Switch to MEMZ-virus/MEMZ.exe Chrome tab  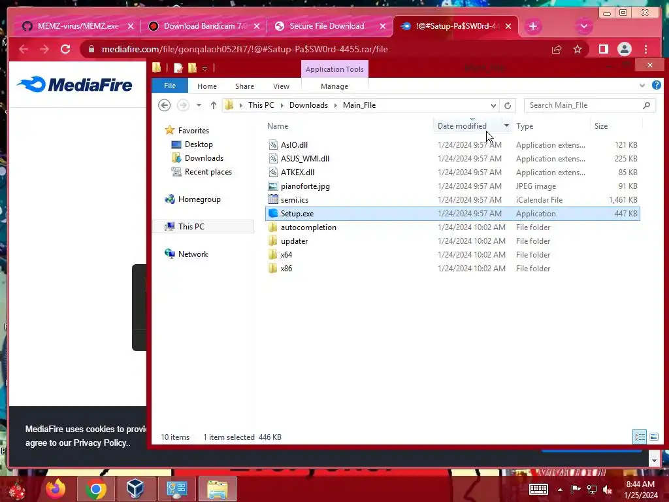pyautogui.click(x=78, y=26)
